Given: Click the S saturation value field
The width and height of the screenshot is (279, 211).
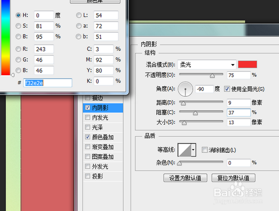Looking at the screenshot, I should click(x=44, y=26).
